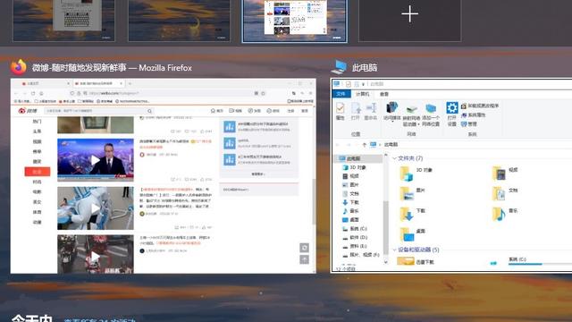This screenshot has width=572, height=322.
Task: Select the 下载 folder icon in the file pane
Action: (406, 215)
